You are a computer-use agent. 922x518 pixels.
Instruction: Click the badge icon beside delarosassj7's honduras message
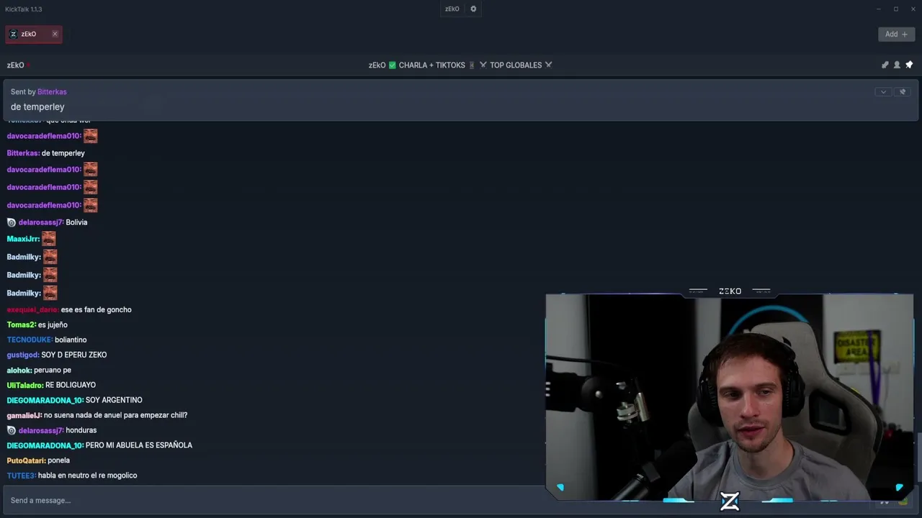12,430
